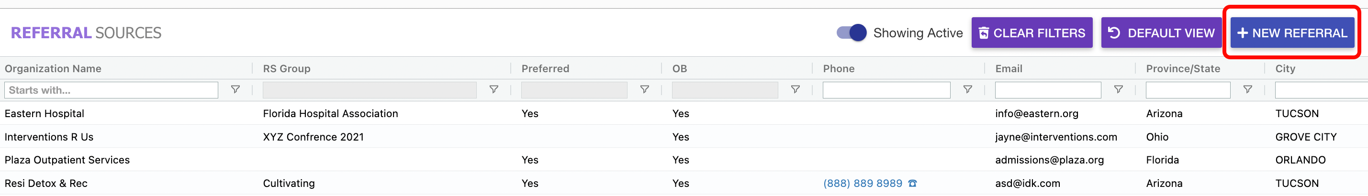
Task: Click the Preferred column filter funnel icon
Action: tap(644, 89)
